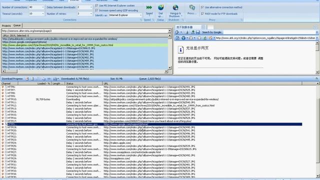The height and width of the screenshot is (180, 320).
Task: Select the HTTP12 channel row
Action: tap(151, 105)
